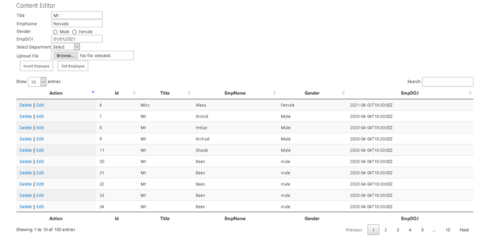Go to page 10 of the table
The image size is (489, 240).
tap(447, 229)
